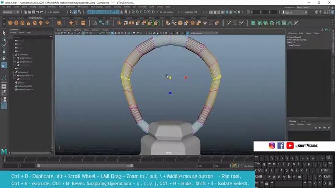Image resolution: width=335 pixels, height=188 pixels.
Task: Click the Type (T) text tool icon
Action: [77, 23]
